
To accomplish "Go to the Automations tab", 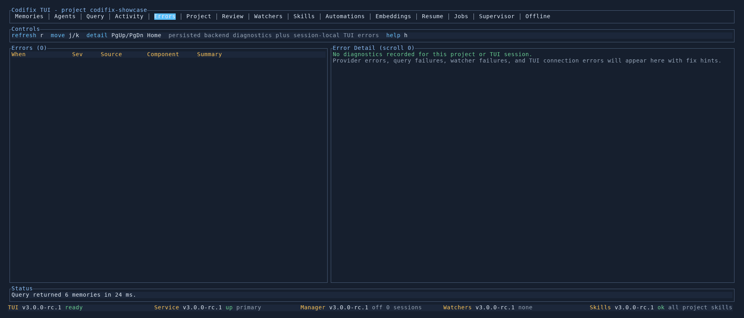I will click(345, 16).
